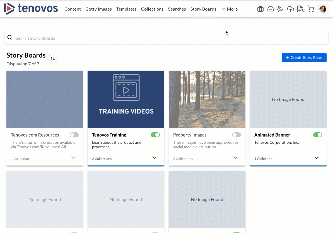Click the cloud upload icon

[x=291, y=9]
